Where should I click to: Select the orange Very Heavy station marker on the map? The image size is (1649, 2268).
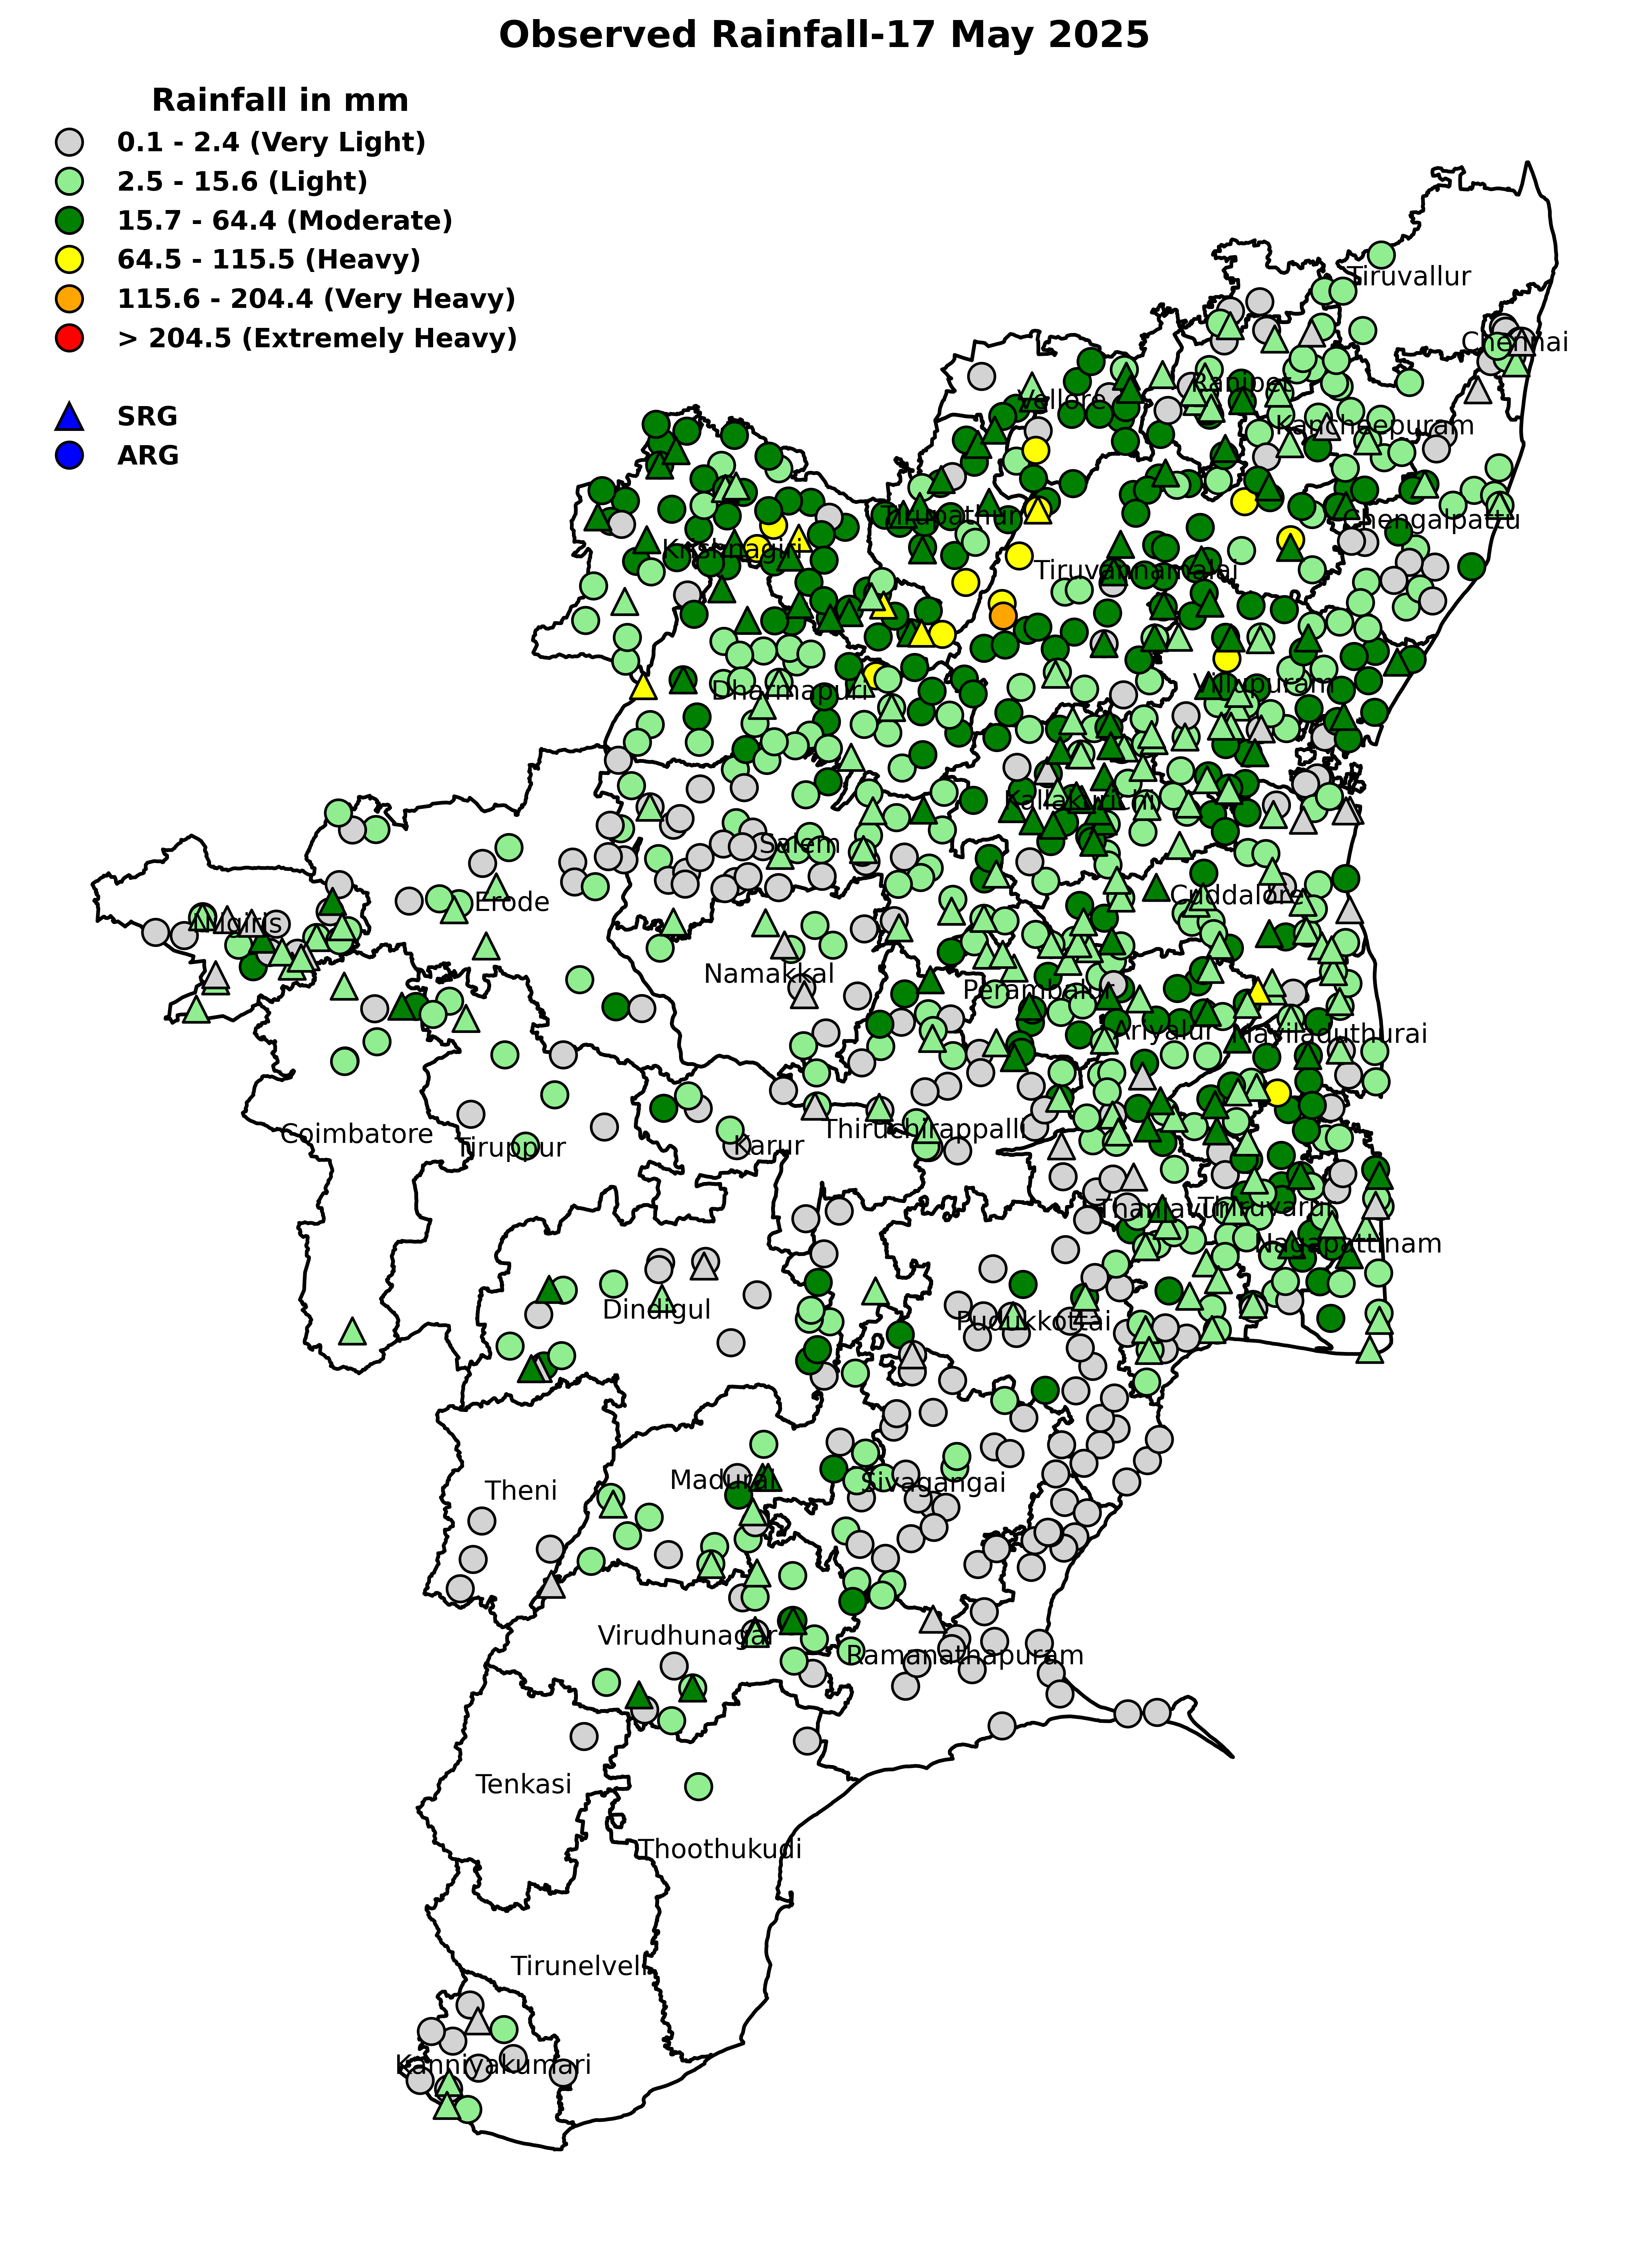1003,616
